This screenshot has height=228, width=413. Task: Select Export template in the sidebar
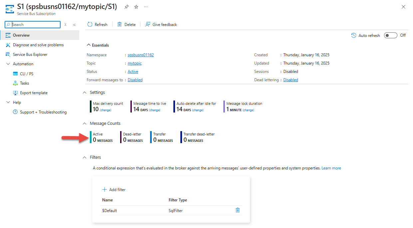pyautogui.click(x=34, y=93)
